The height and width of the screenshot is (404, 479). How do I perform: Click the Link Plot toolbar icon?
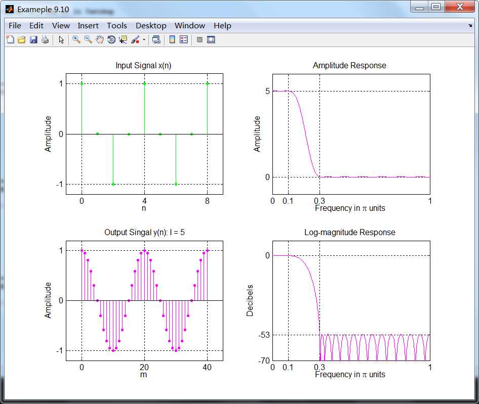tap(156, 39)
